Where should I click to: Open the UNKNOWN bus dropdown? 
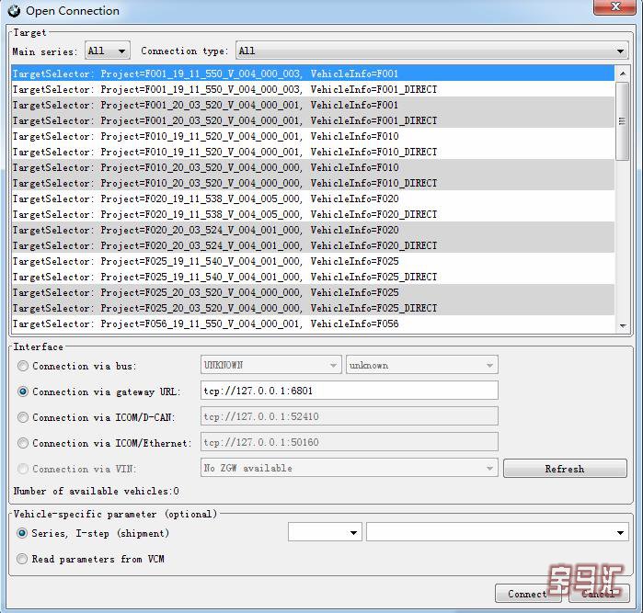point(271,365)
